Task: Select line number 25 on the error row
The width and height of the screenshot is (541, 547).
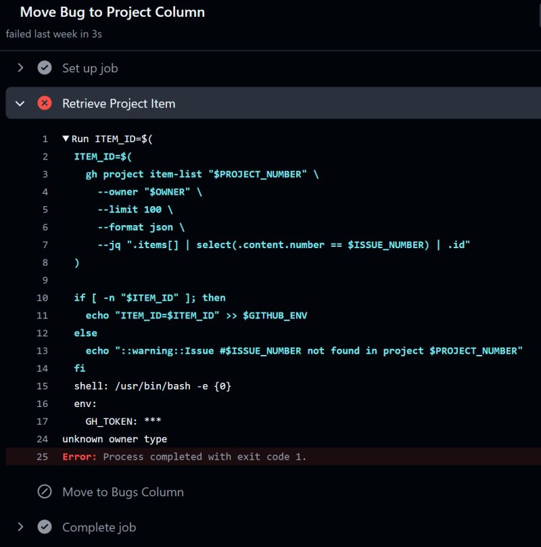Action: tap(44, 456)
